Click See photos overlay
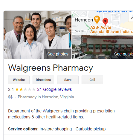Screen dimensions: 133x140 (58, 54)
